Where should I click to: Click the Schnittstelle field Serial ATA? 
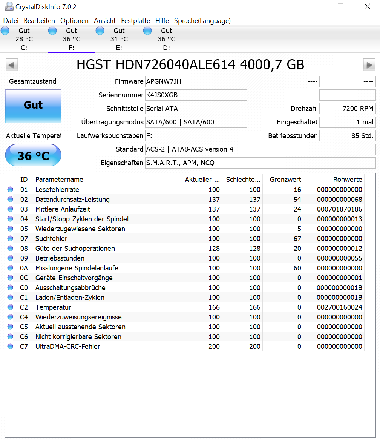tap(196, 109)
